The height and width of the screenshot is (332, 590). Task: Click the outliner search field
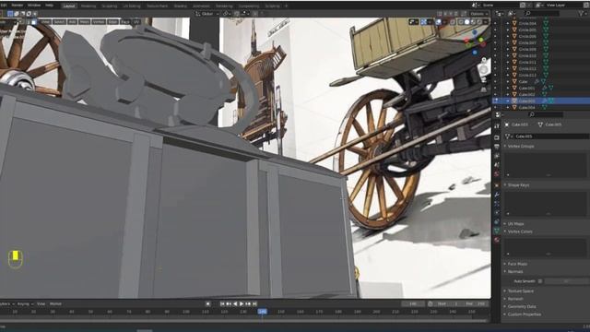point(542,13)
